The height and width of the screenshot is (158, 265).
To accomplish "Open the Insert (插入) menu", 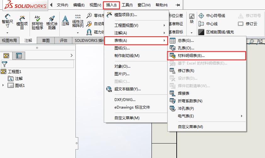I will click(111, 5).
